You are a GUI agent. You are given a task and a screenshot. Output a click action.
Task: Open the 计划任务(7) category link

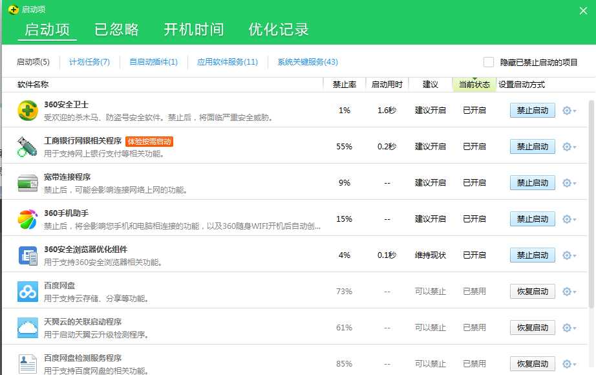coord(89,62)
